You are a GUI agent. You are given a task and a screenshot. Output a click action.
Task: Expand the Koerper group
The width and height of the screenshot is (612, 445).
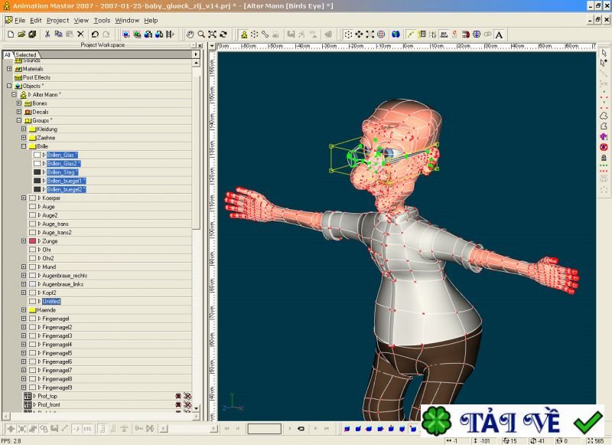click(x=22, y=198)
